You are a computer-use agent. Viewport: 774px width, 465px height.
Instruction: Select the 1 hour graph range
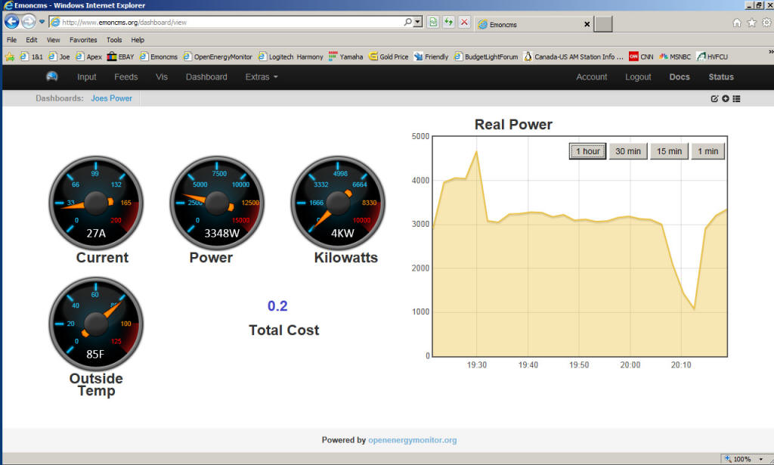click(587, 151)
